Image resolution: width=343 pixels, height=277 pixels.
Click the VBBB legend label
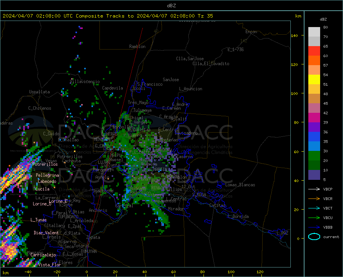pyautogui.click(x=328, y=227)
